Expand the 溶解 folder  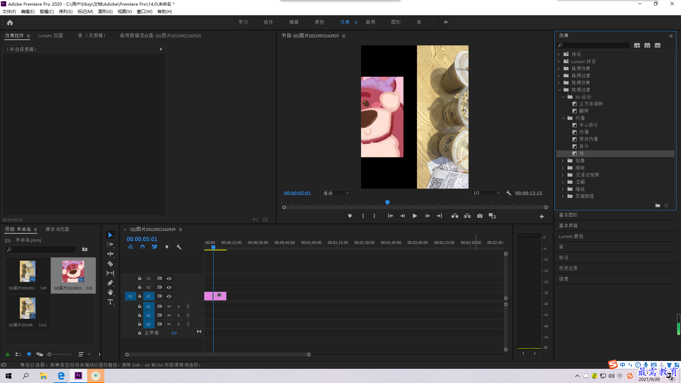[x=563, y=182]
